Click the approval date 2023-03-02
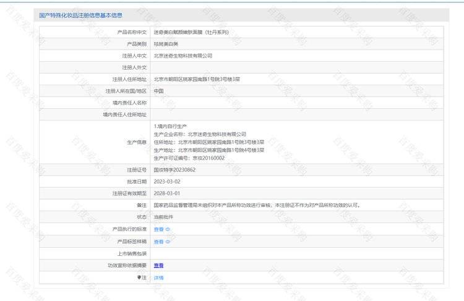This screenshot has height=301, width=464. click(166, 181)
